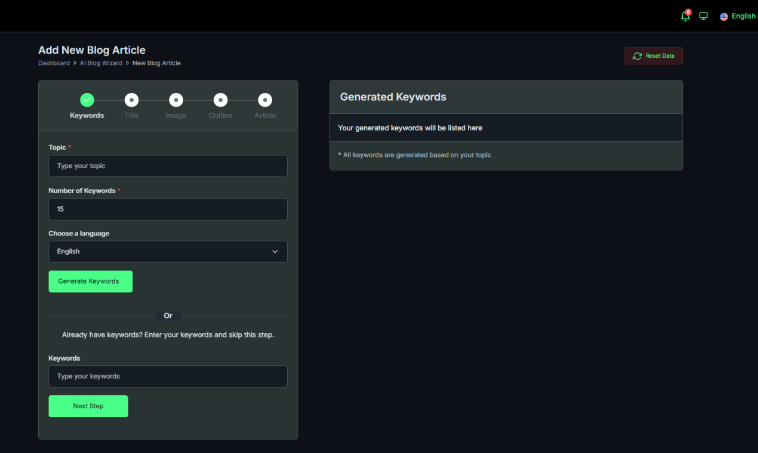The height and width of the screenshot is (453, 758).
Task: Open the English language menu top right
Action: (742, 16)
